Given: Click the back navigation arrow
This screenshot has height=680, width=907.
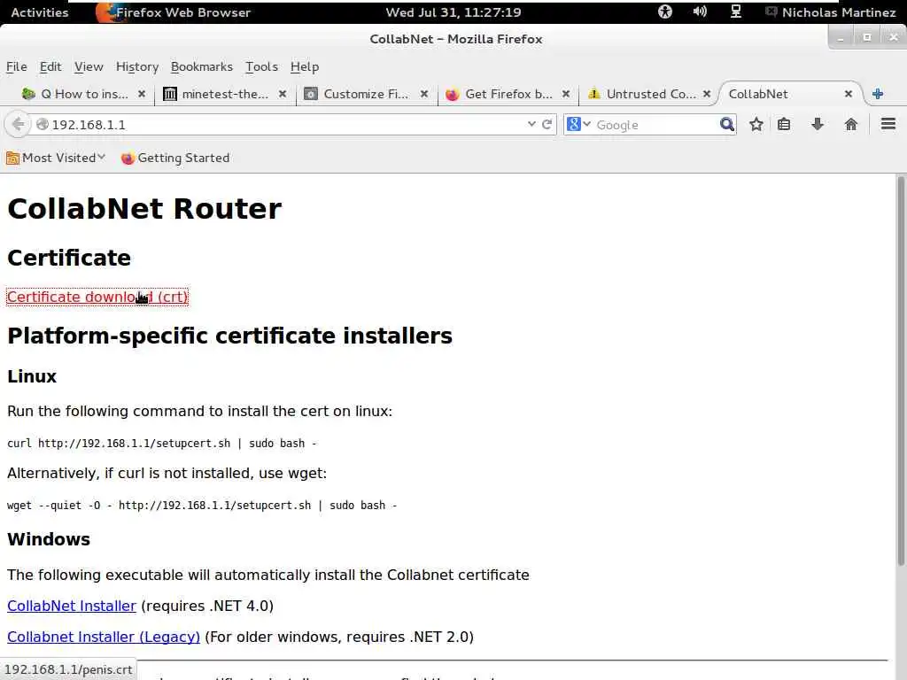Looking at the screenshot, I should click(x=18, y=124).
